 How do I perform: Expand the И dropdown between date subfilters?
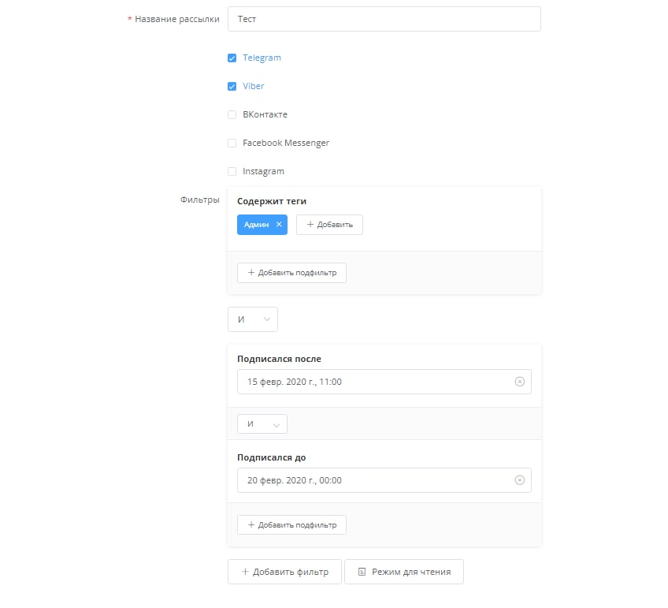262,424
